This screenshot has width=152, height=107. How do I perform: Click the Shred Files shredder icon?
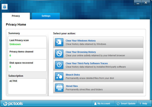tap(59, 88)
